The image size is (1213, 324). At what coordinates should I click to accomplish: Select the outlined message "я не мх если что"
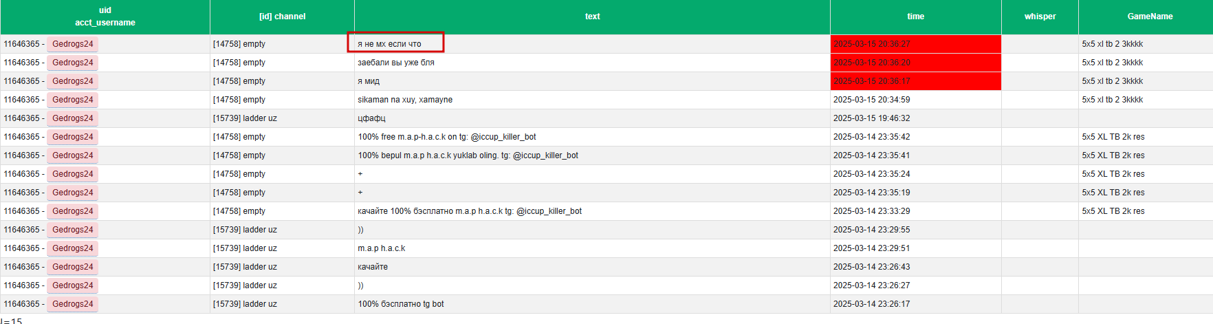tap(390, 44)
